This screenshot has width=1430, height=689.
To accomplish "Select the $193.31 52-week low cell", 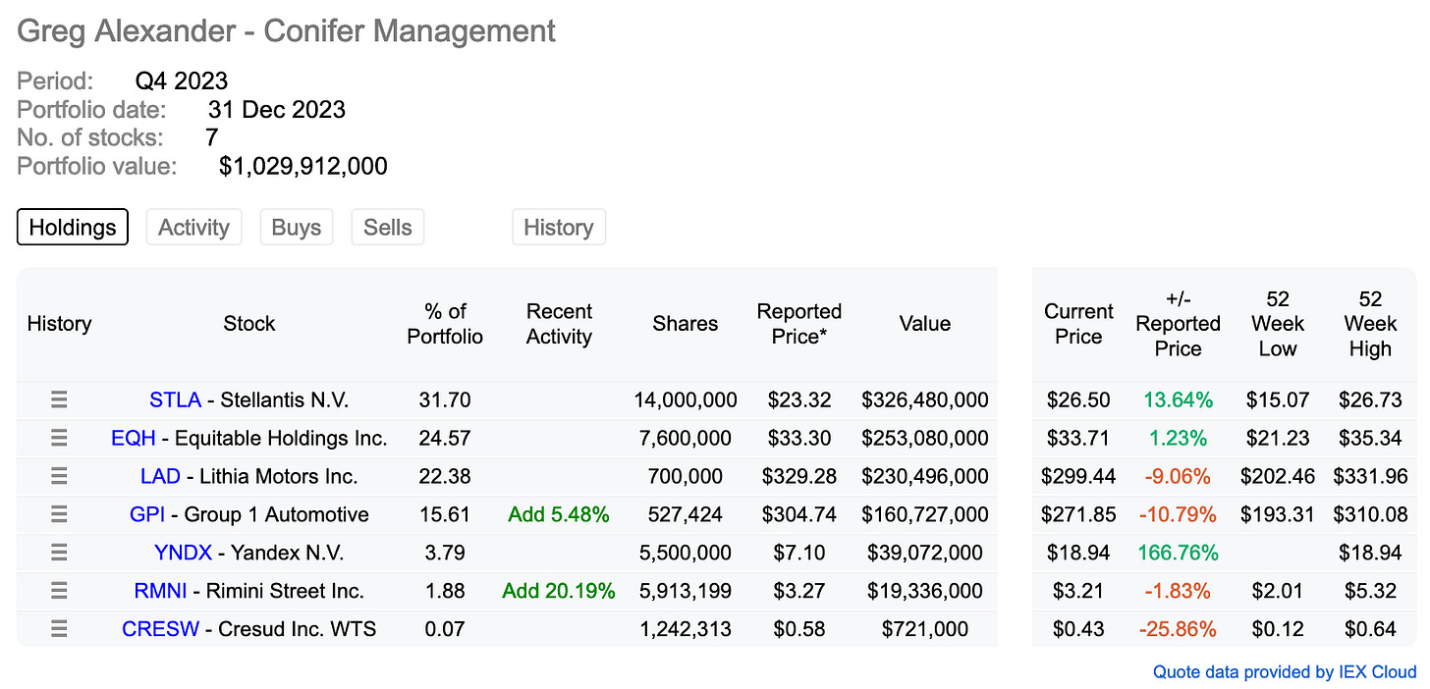I will 1278,514.
